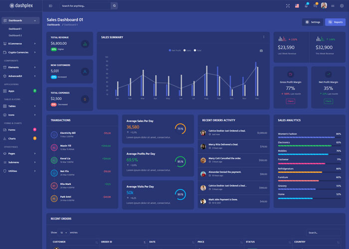The height and width of the screenshot is (249, 349).
Task: Open the chat messages icon
Action: click(315, 6)
